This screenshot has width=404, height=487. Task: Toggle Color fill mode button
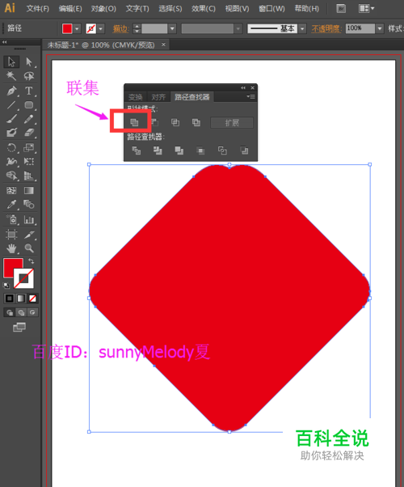10,299
